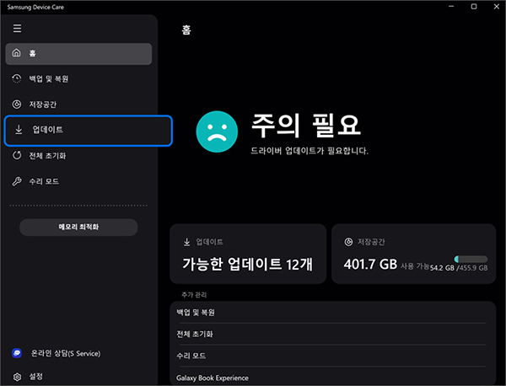Open the 가능한 업데이트 12개 card

[x=248, y=254]
